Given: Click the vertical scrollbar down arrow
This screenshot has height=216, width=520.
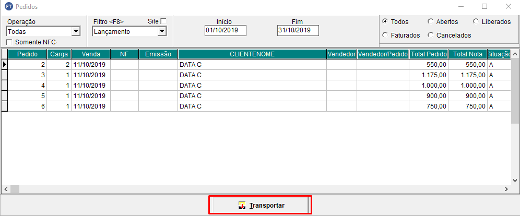Looking at the screenshot, I should [x=515, y=179].
